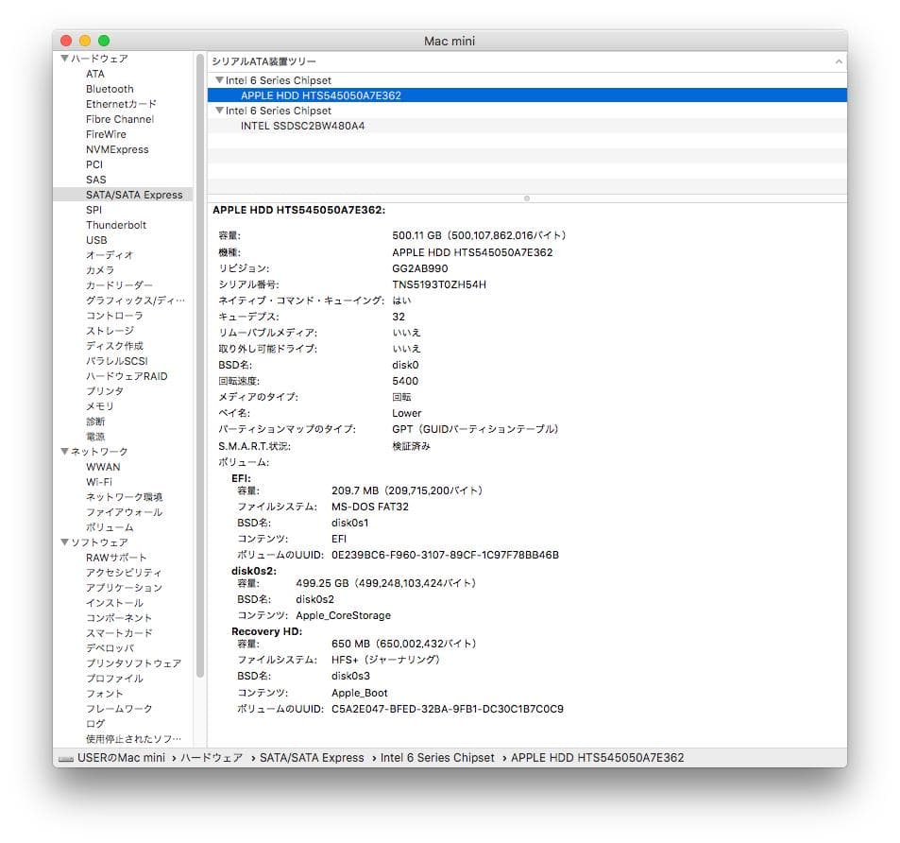Select カメラ in the sidebar

tap(100, 270)
